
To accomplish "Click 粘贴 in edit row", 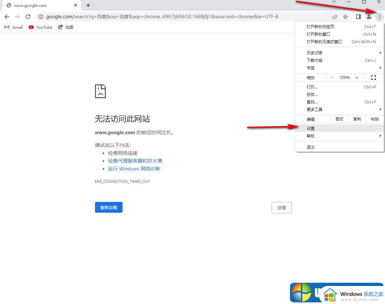I will click(x=375, y=119).
